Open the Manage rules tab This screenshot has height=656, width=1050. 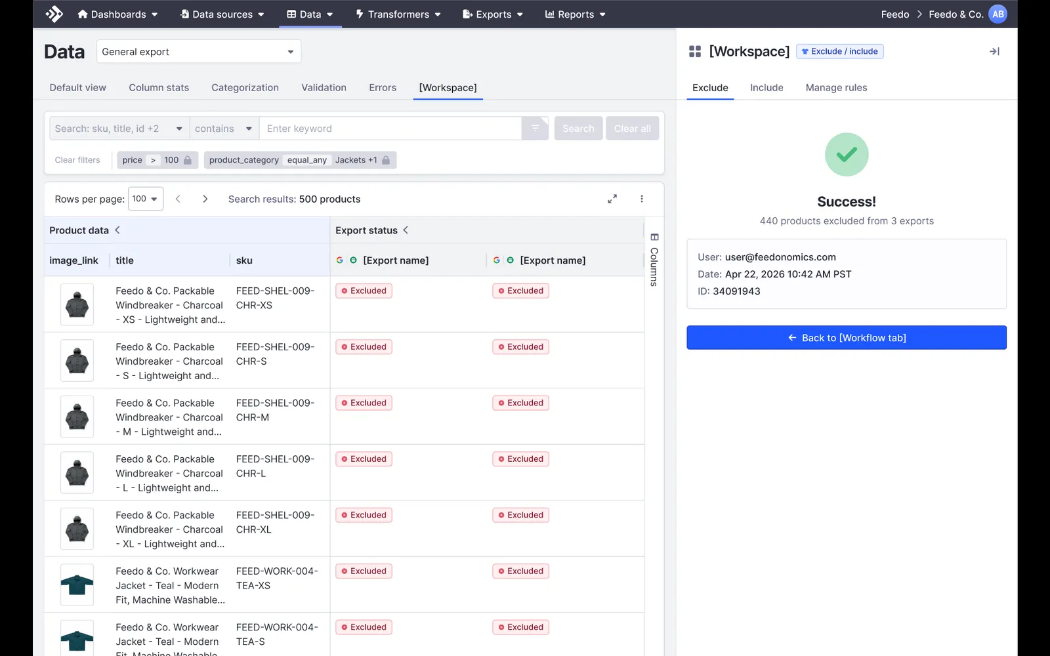[x=836, y=88]
